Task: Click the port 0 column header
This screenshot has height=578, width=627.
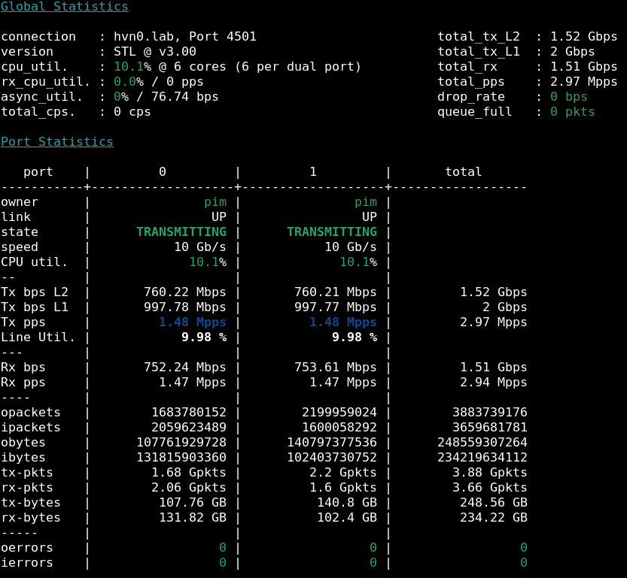Action: (x=163, y=172)
